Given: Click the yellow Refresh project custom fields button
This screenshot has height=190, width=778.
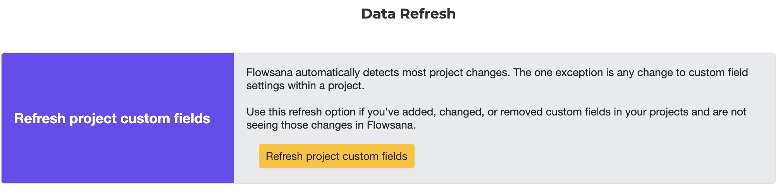Looking at the screenshot, I should [336, 156].
